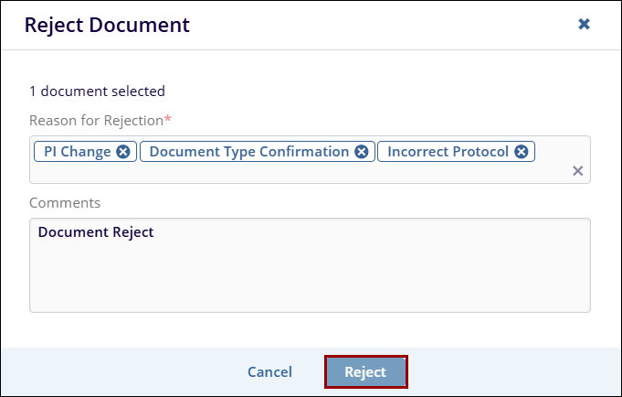Close the Reject Document dialog
622x397 pixels.
click(x=584, y=25)
